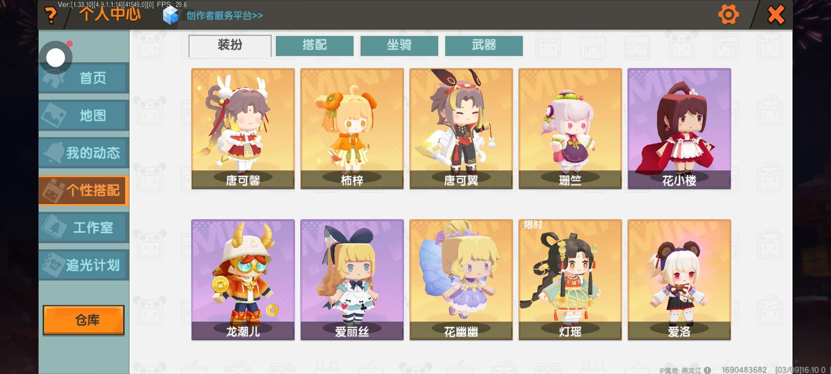This screenshot has width=831, height=374.
Task: Open 创作者服务平台 link
Action: [x=224, y=16]
